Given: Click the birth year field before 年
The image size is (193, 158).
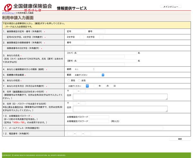Looking at the screenshot, I should pos(96,86).
